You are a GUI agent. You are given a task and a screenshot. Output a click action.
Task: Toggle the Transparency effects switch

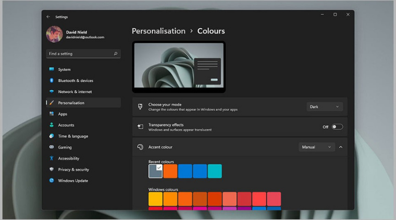click(x=337, y=127)
